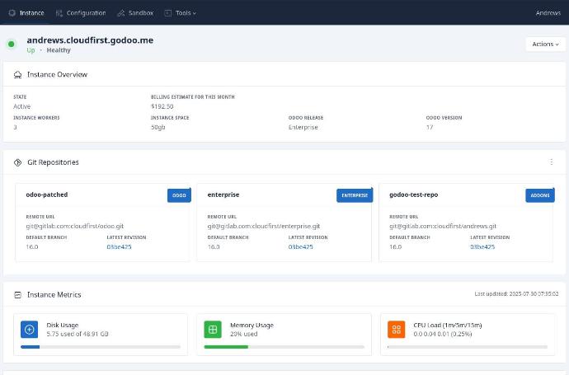This screenshot has width=569, height=375.
Task: Click the ENTERPRISE badge on enterprise repo
Action: pos(354,195)
